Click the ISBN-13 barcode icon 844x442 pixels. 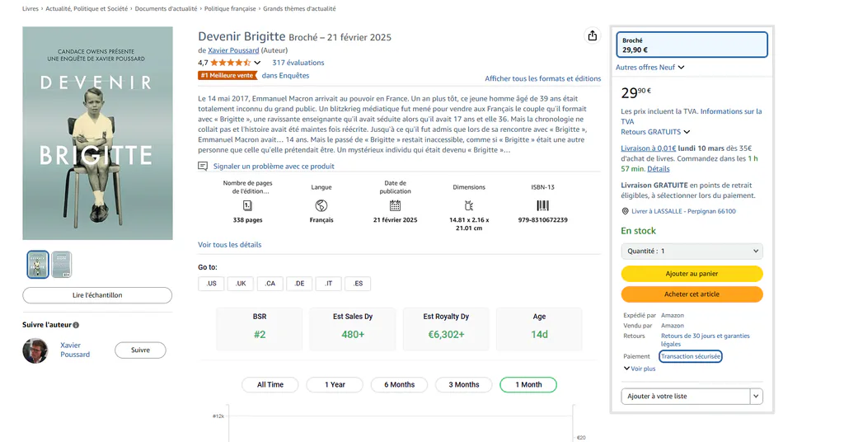point(542,205)
